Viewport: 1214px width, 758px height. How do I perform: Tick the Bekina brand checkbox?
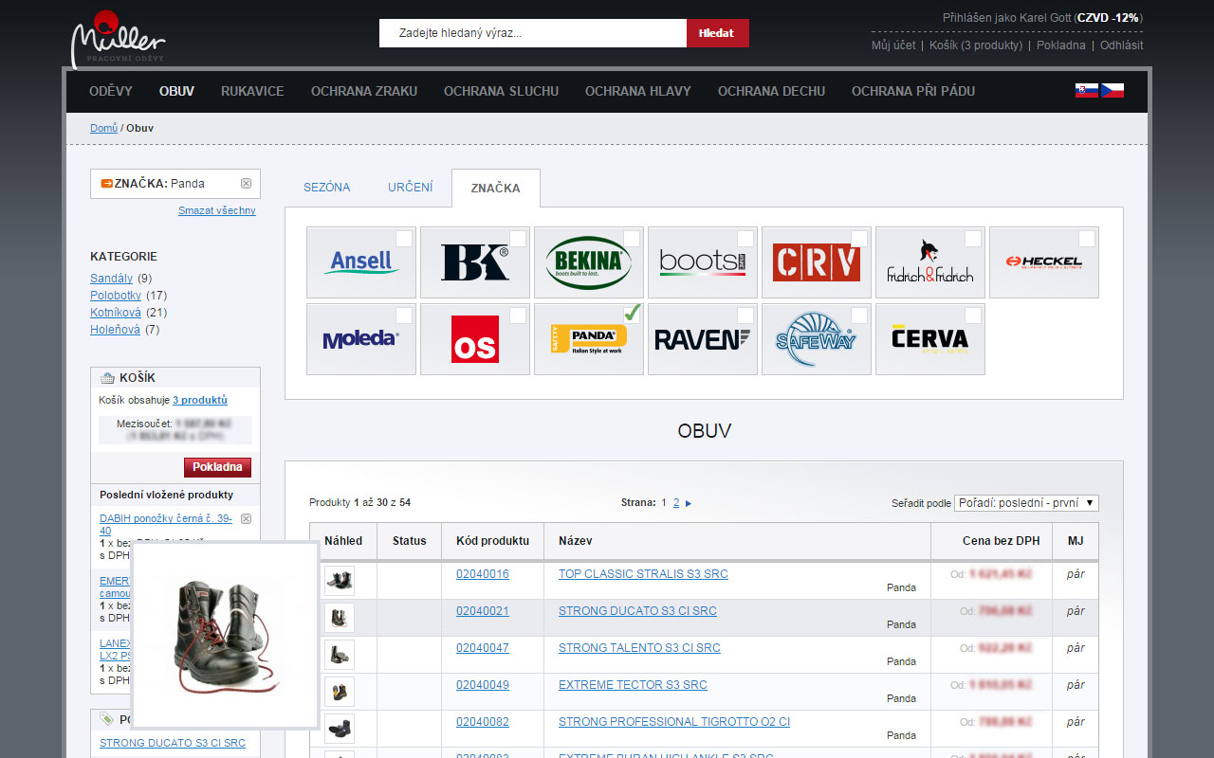click(632, 239)
